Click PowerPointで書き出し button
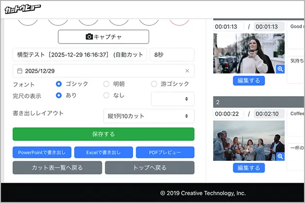305x203 pixels. (42, 152)
